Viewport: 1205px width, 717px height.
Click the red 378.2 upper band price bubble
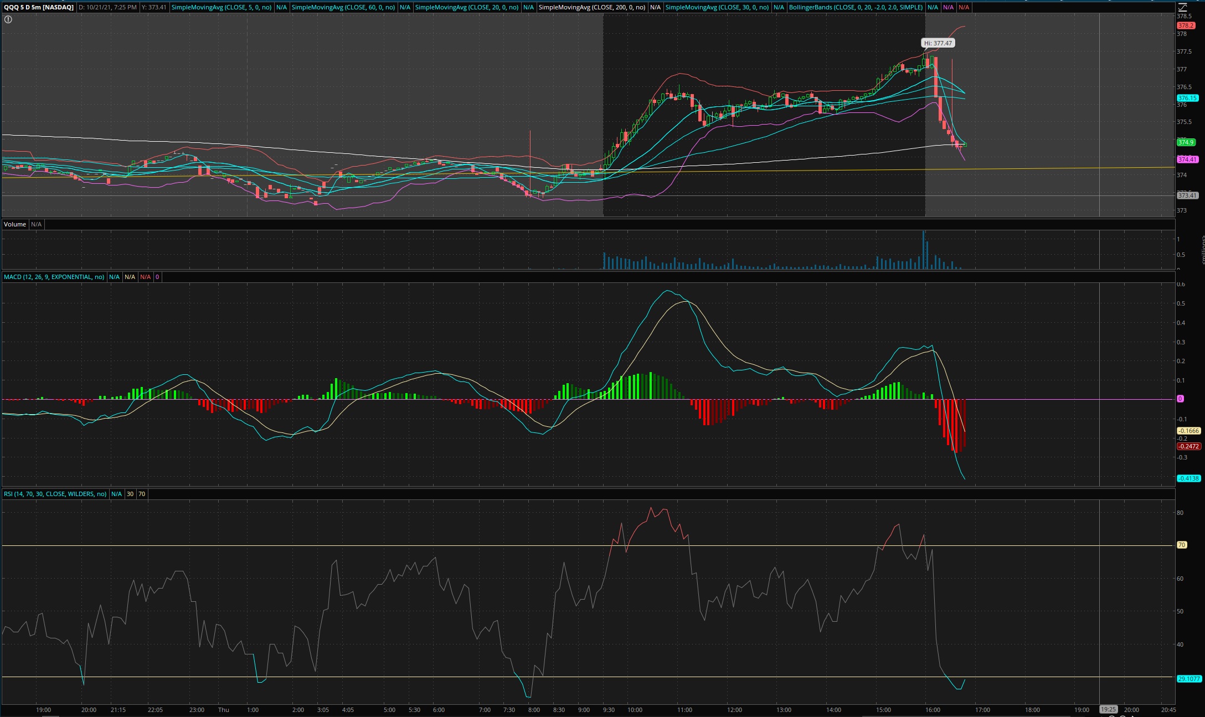point(1186,25)
